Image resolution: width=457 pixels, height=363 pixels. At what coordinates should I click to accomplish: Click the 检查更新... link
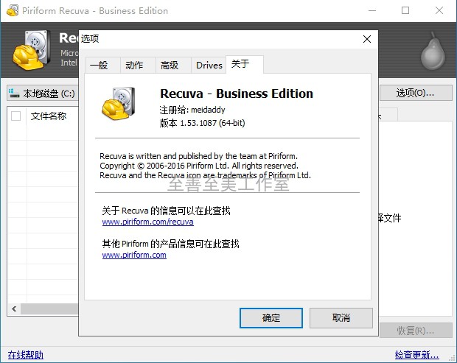416,355
